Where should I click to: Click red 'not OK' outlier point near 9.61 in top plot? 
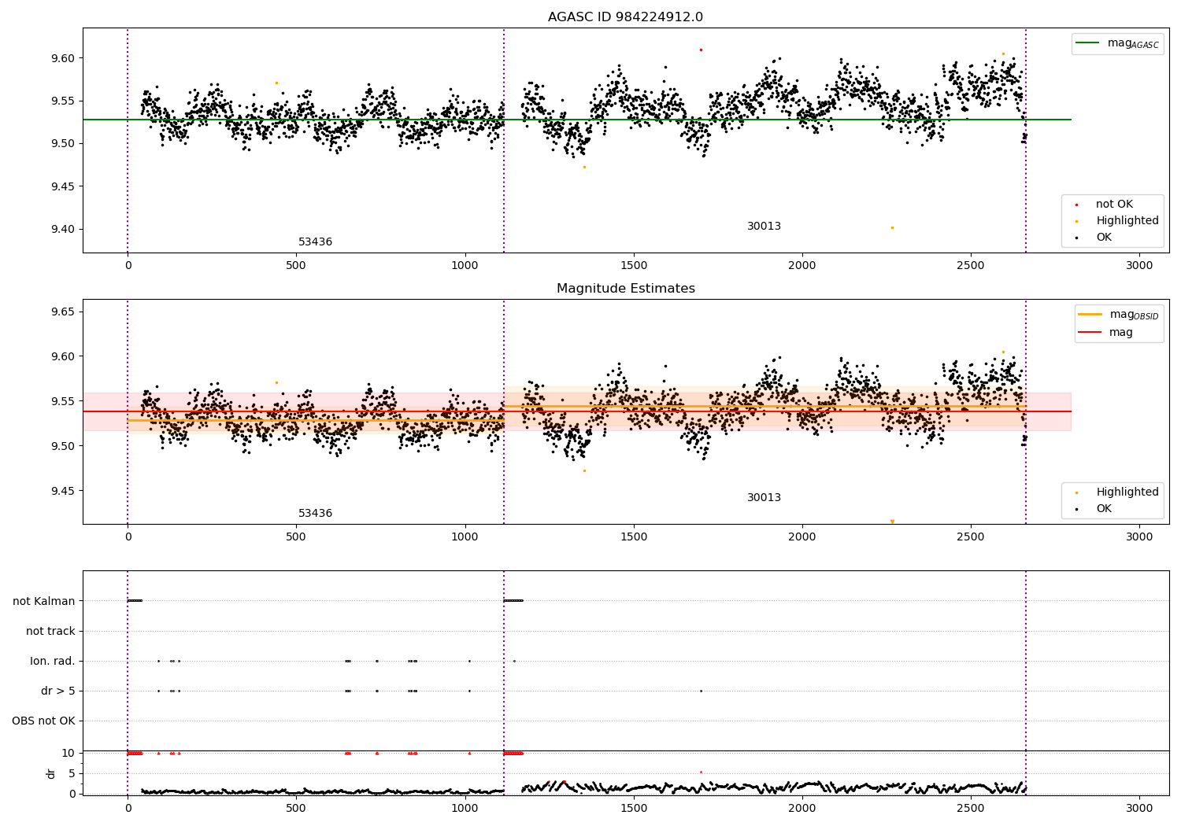pyautogui.click(x=701, y=50)
